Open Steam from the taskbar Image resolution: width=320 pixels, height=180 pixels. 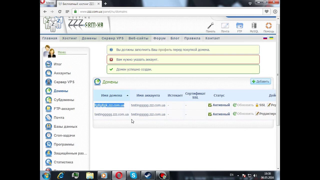pos(148,175)
